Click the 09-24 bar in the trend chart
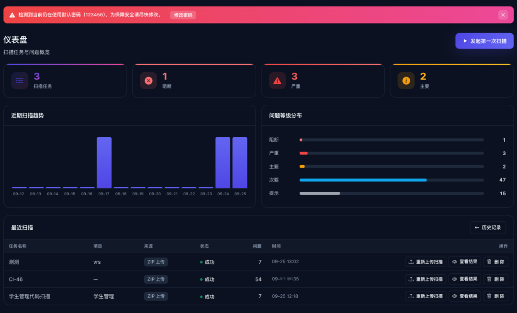 click(x=223, y=162)
